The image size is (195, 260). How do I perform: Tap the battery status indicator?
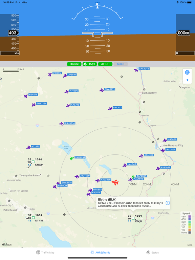click(190, 2)
